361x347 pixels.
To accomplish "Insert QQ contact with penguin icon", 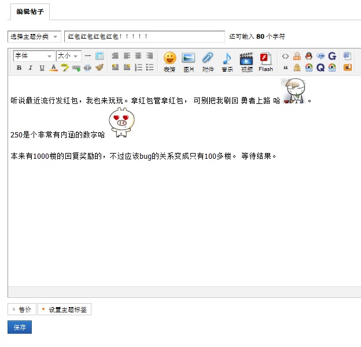I will pyautogui.click(x=309, y=56).
